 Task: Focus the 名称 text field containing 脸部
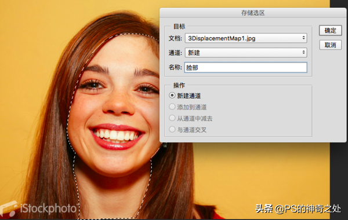[x=246, y=67]
